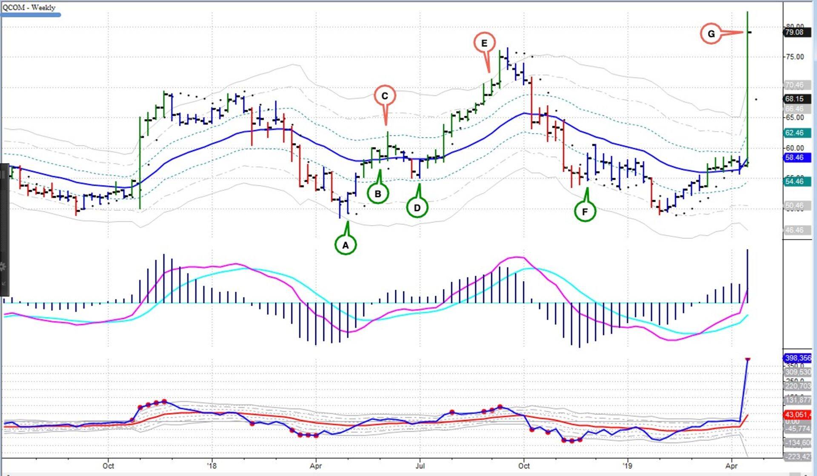Viewport: 817px width, 476px height.
Task: Click the pause icon on left panel
Action: pyautogui.click(x=2, y=175)
